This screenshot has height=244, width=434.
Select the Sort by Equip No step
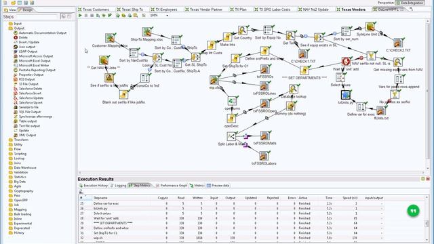pyautogui.click(x=268, y=30)
